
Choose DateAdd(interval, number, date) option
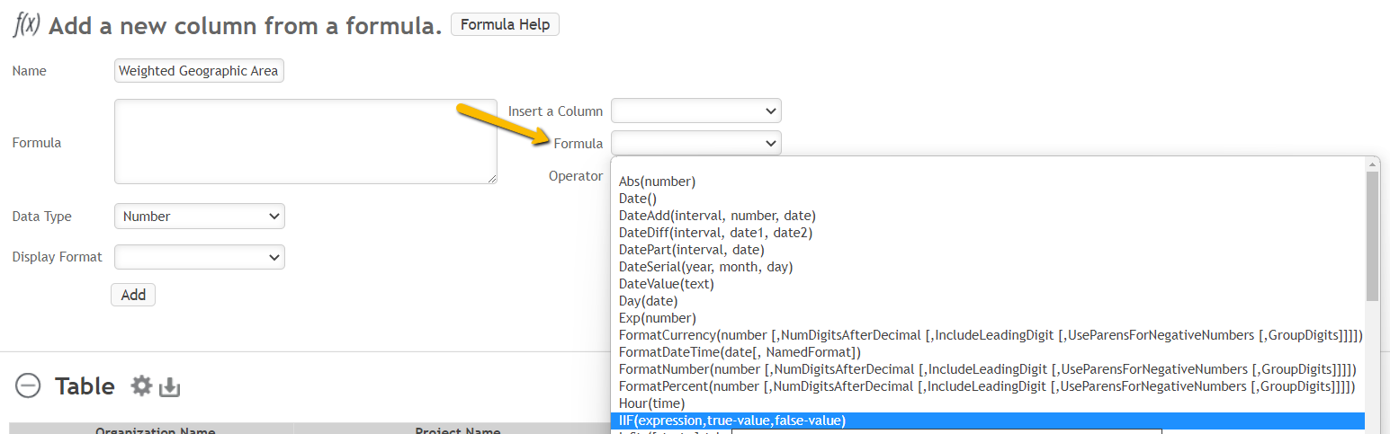tap(988, 216)
